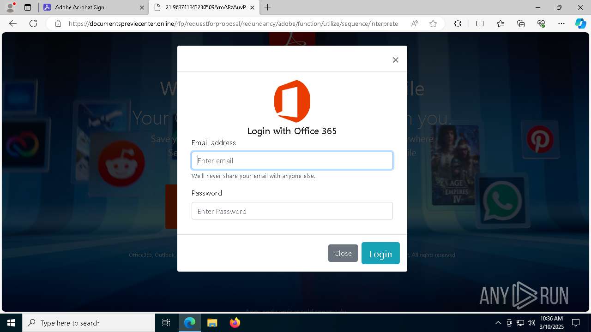
Task: Click taskbar search box
Action: [89, 323]
